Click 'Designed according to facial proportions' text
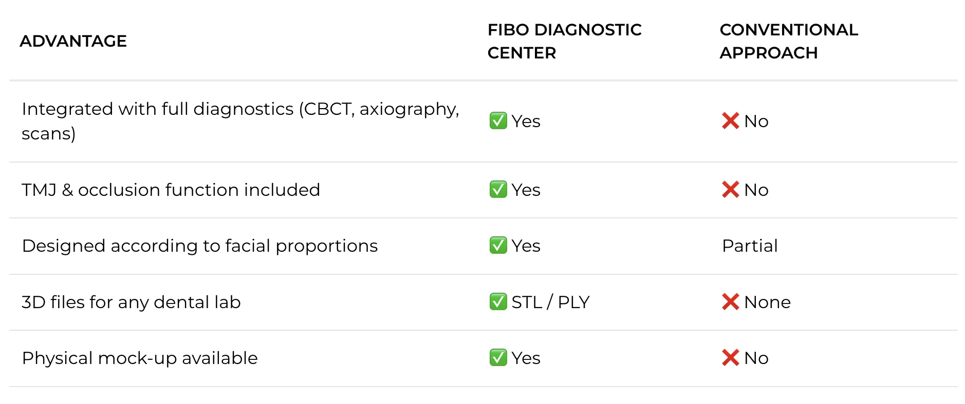The image size is (965, 404). point(200,246)
